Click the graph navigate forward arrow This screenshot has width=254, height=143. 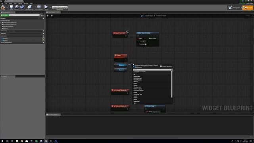(x=52, y=15)
